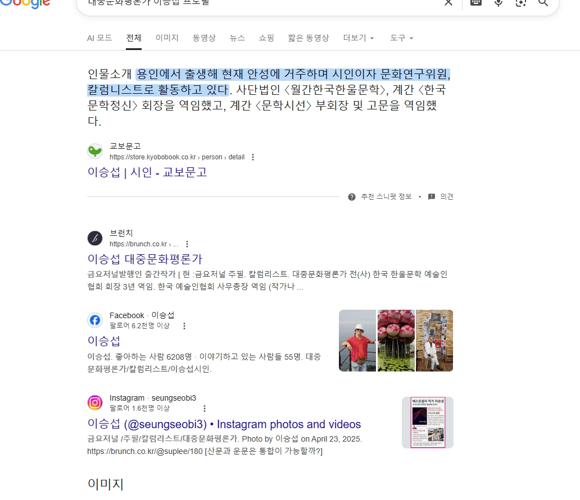Screen dimensions: 580x500
Task: Open the 도구 dropdown menu
Action: [401, 38]
